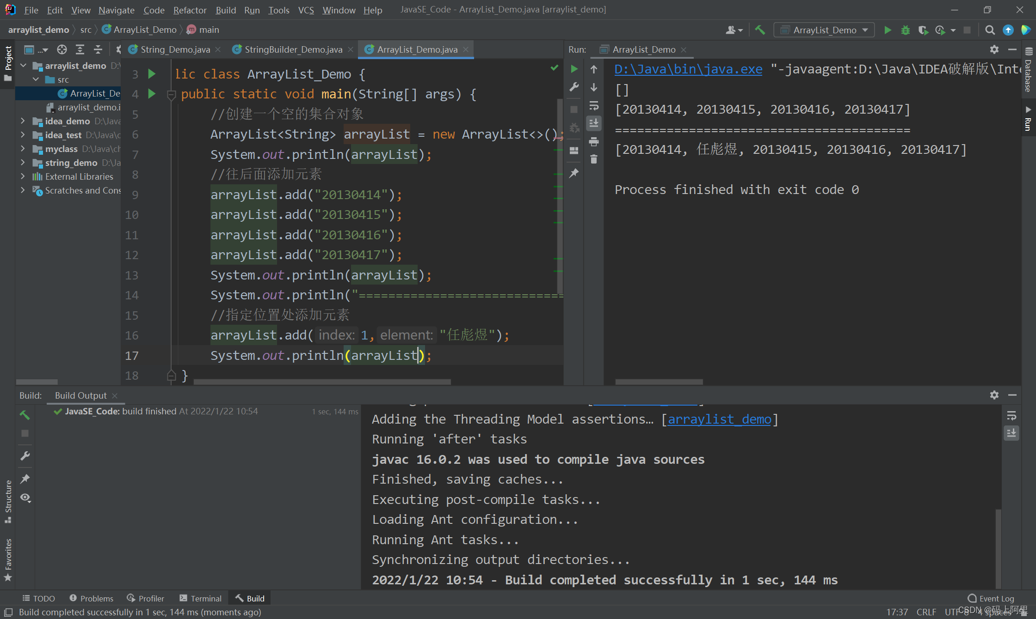Image resolution: width=1036 pixels, height=619 pixels.
Task: Clear run output with trash icon
Action: [x=594, y=160]
